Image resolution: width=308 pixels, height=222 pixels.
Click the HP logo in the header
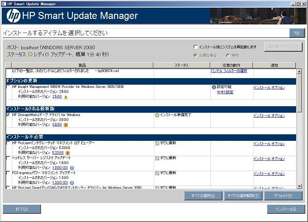click(x=13, y=16)
